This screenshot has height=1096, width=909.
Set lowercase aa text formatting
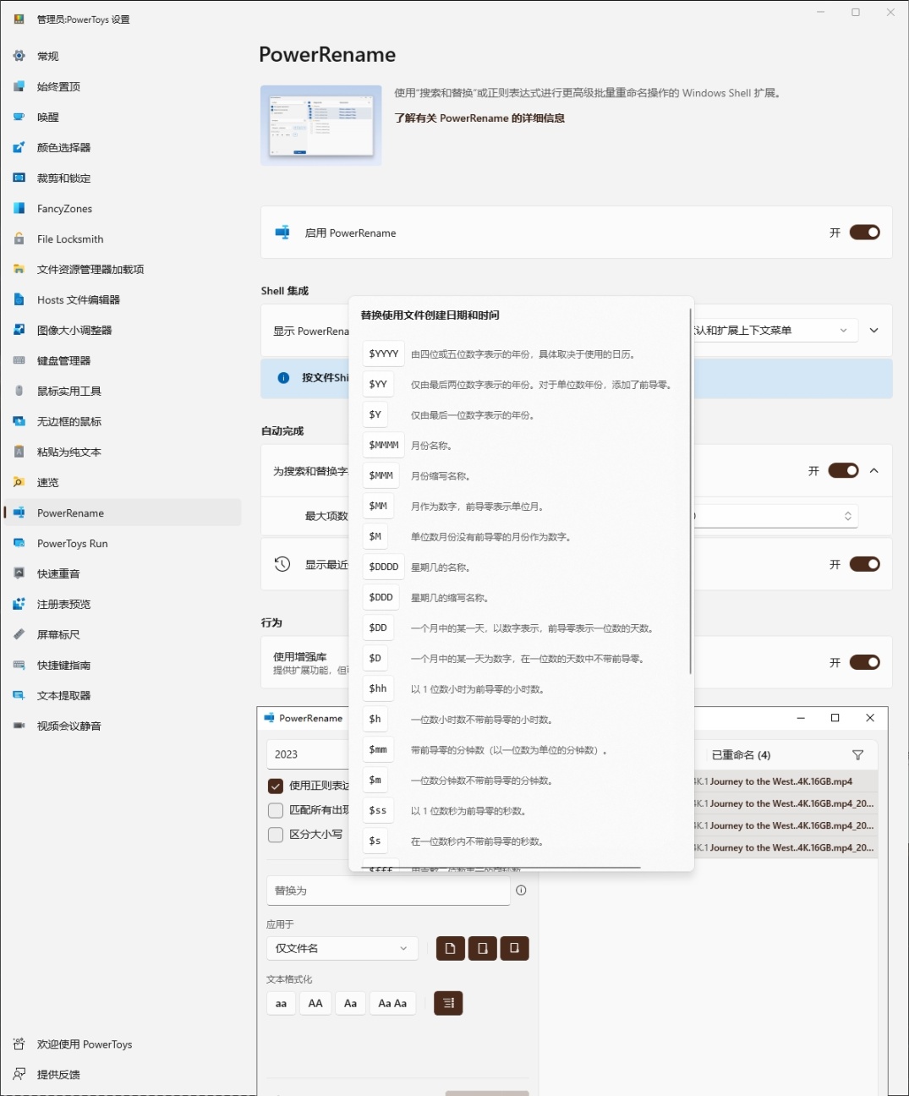pos(281,1003)
